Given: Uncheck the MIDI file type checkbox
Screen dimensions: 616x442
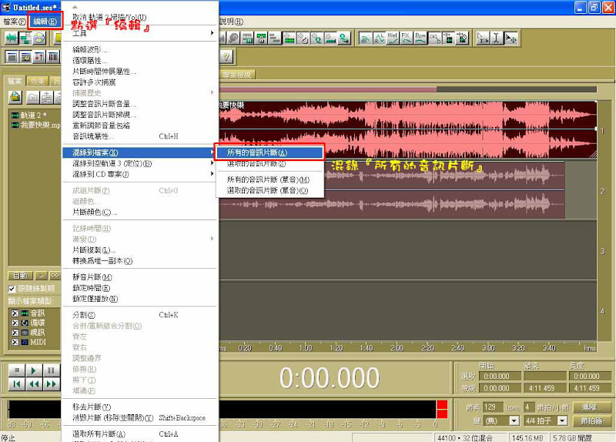Looking at the screenshot, I should (x=15, y=341).
